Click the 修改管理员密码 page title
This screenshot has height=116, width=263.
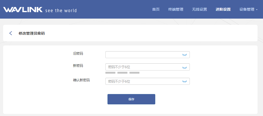click(32, 33)
